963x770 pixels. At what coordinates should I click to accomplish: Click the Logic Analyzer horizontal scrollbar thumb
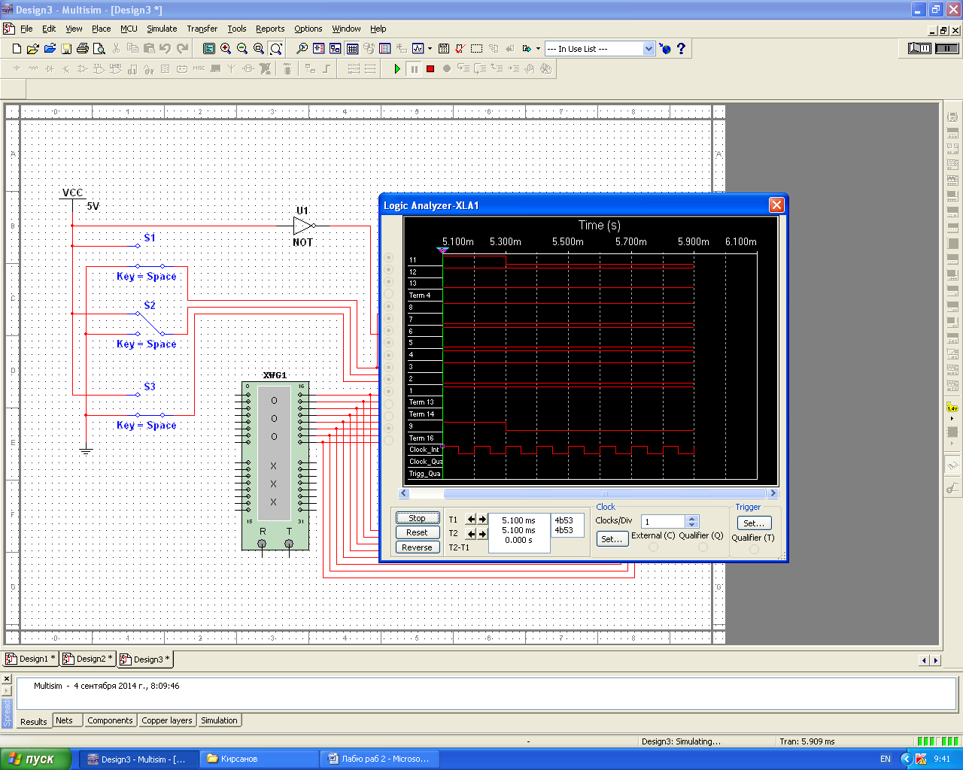(605, 493)
